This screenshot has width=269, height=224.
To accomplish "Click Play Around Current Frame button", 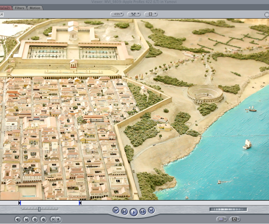I will pyautogui.click(x=143, y=211).
